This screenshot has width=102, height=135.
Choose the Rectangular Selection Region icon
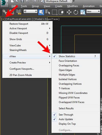pos(55,12)
